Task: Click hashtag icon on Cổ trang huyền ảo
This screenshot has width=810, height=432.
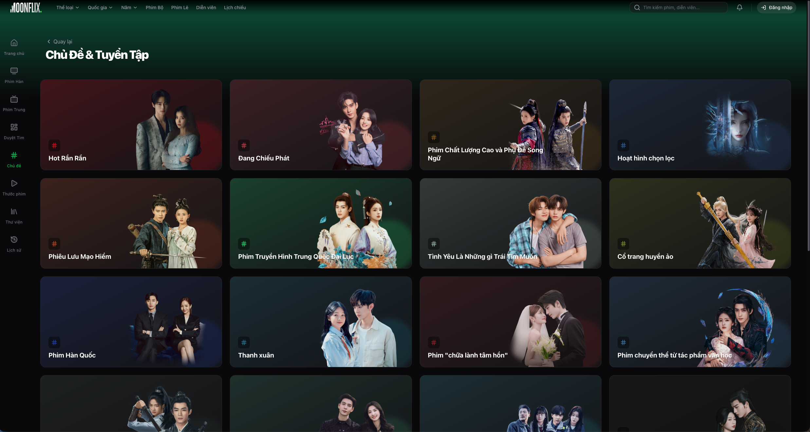Action: coord(623,244)
